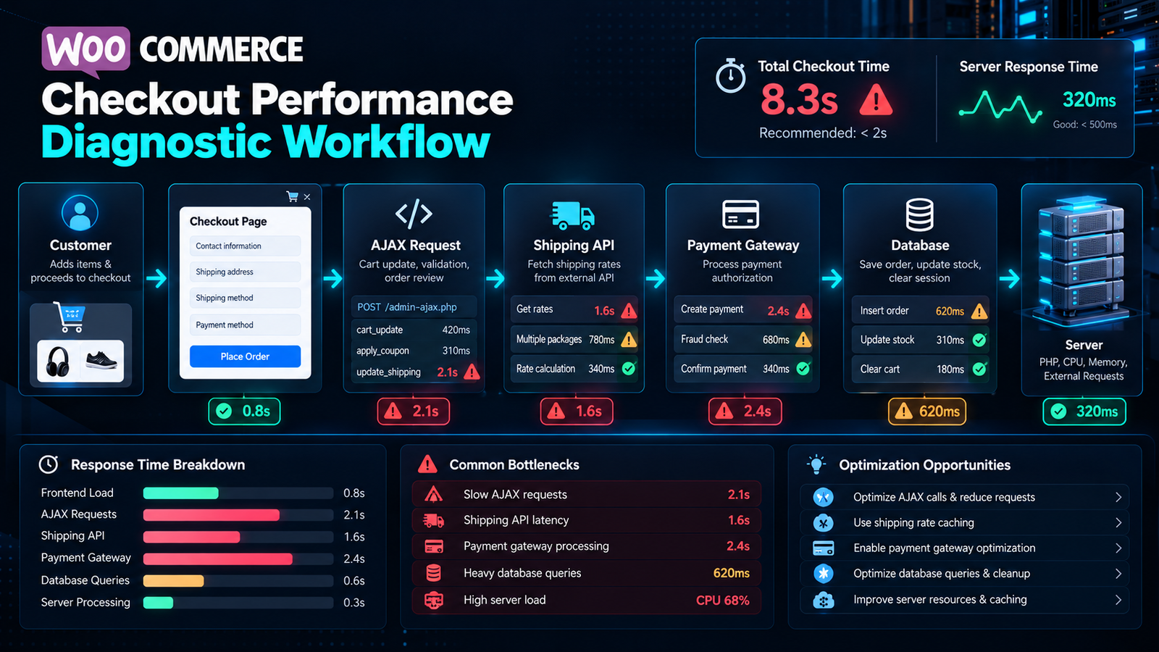This screenshot has width=1159, height=652.
Task: Click the database icon beside Heavy database queries
Action: (x=433, y=573)
